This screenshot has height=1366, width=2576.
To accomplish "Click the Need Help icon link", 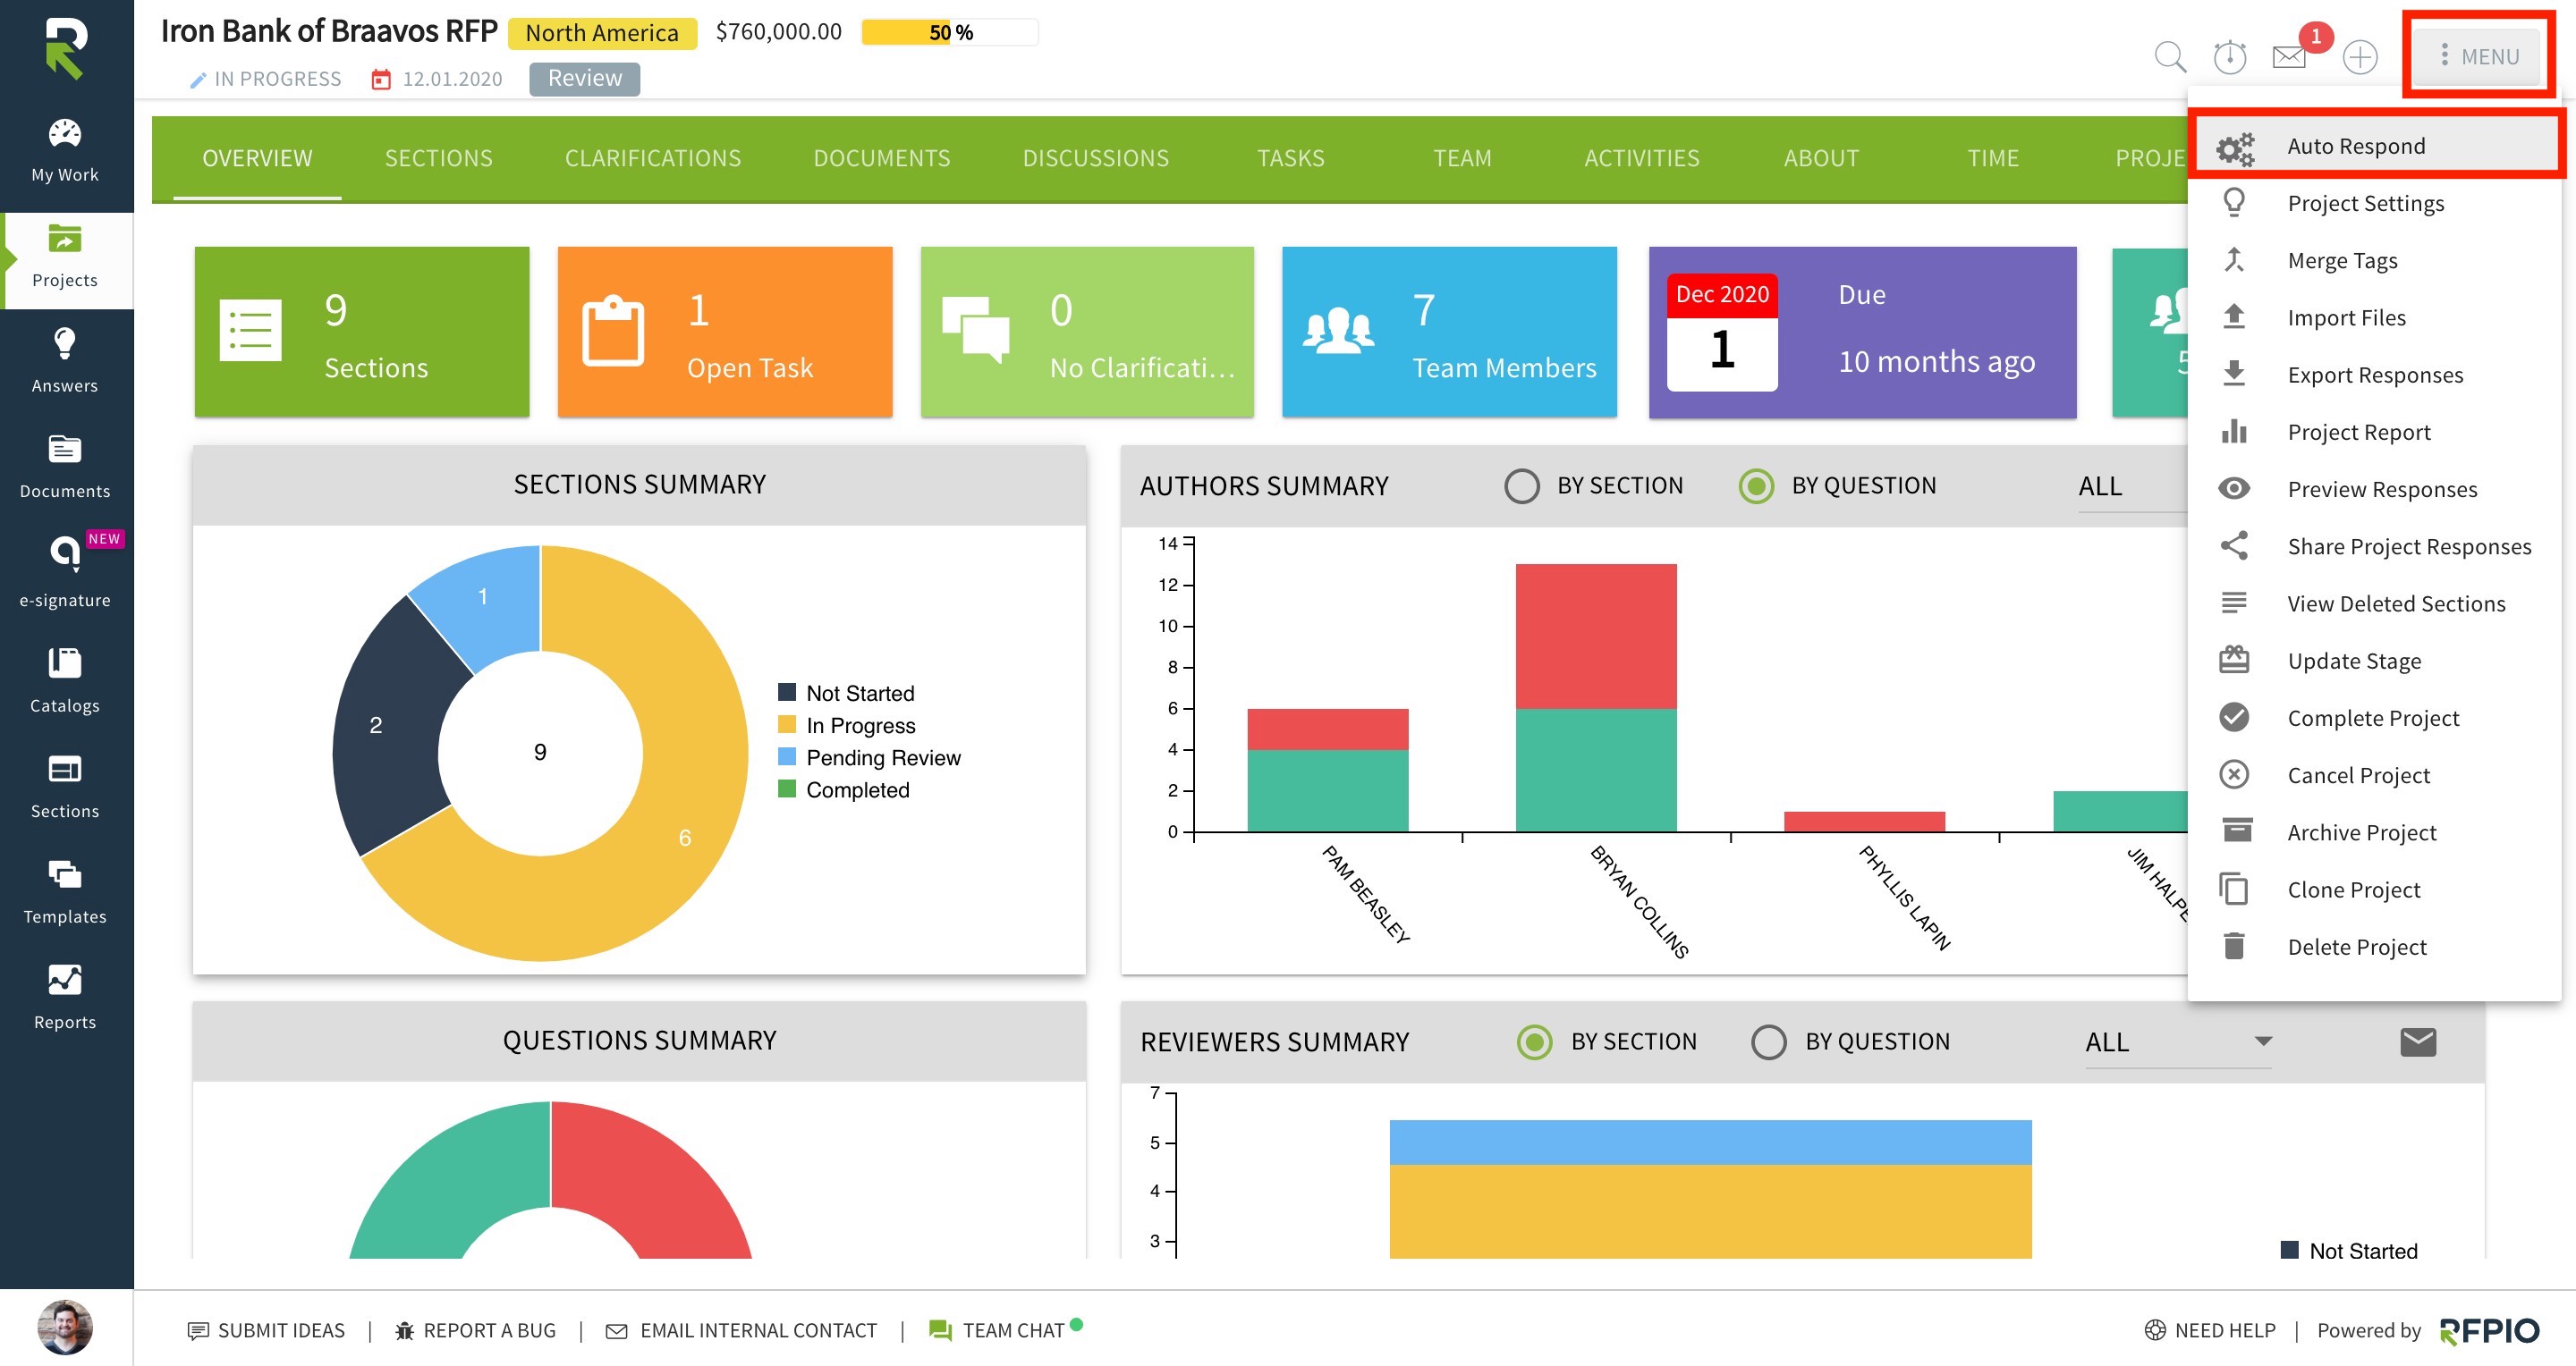I will click(2155, 1330).
